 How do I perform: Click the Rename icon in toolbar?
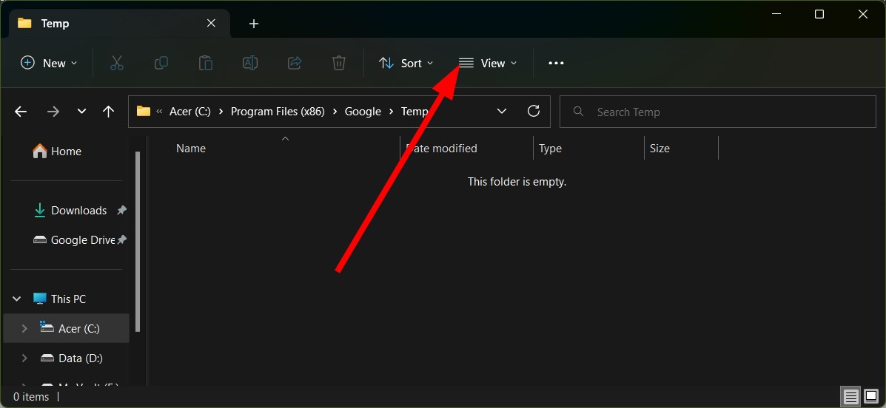point(250,64)
